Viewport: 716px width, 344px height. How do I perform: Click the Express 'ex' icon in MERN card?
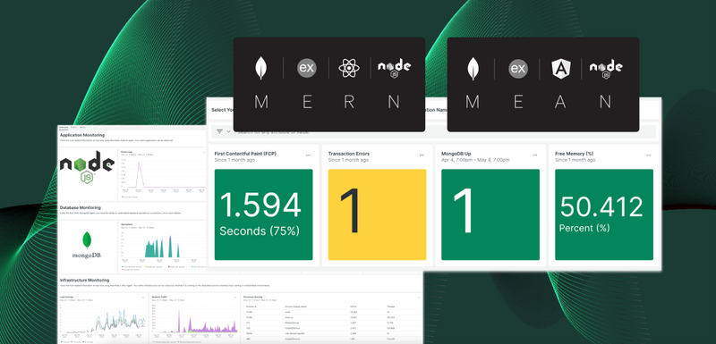point(307,68)
